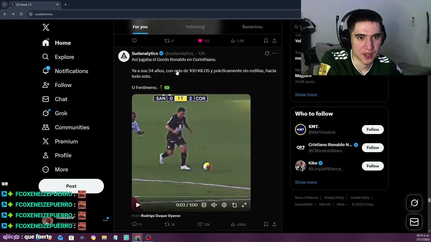The image size is (431, 242).
Task: Share the previous post above Sudanalytics
Action: click(x=274, y=41)
